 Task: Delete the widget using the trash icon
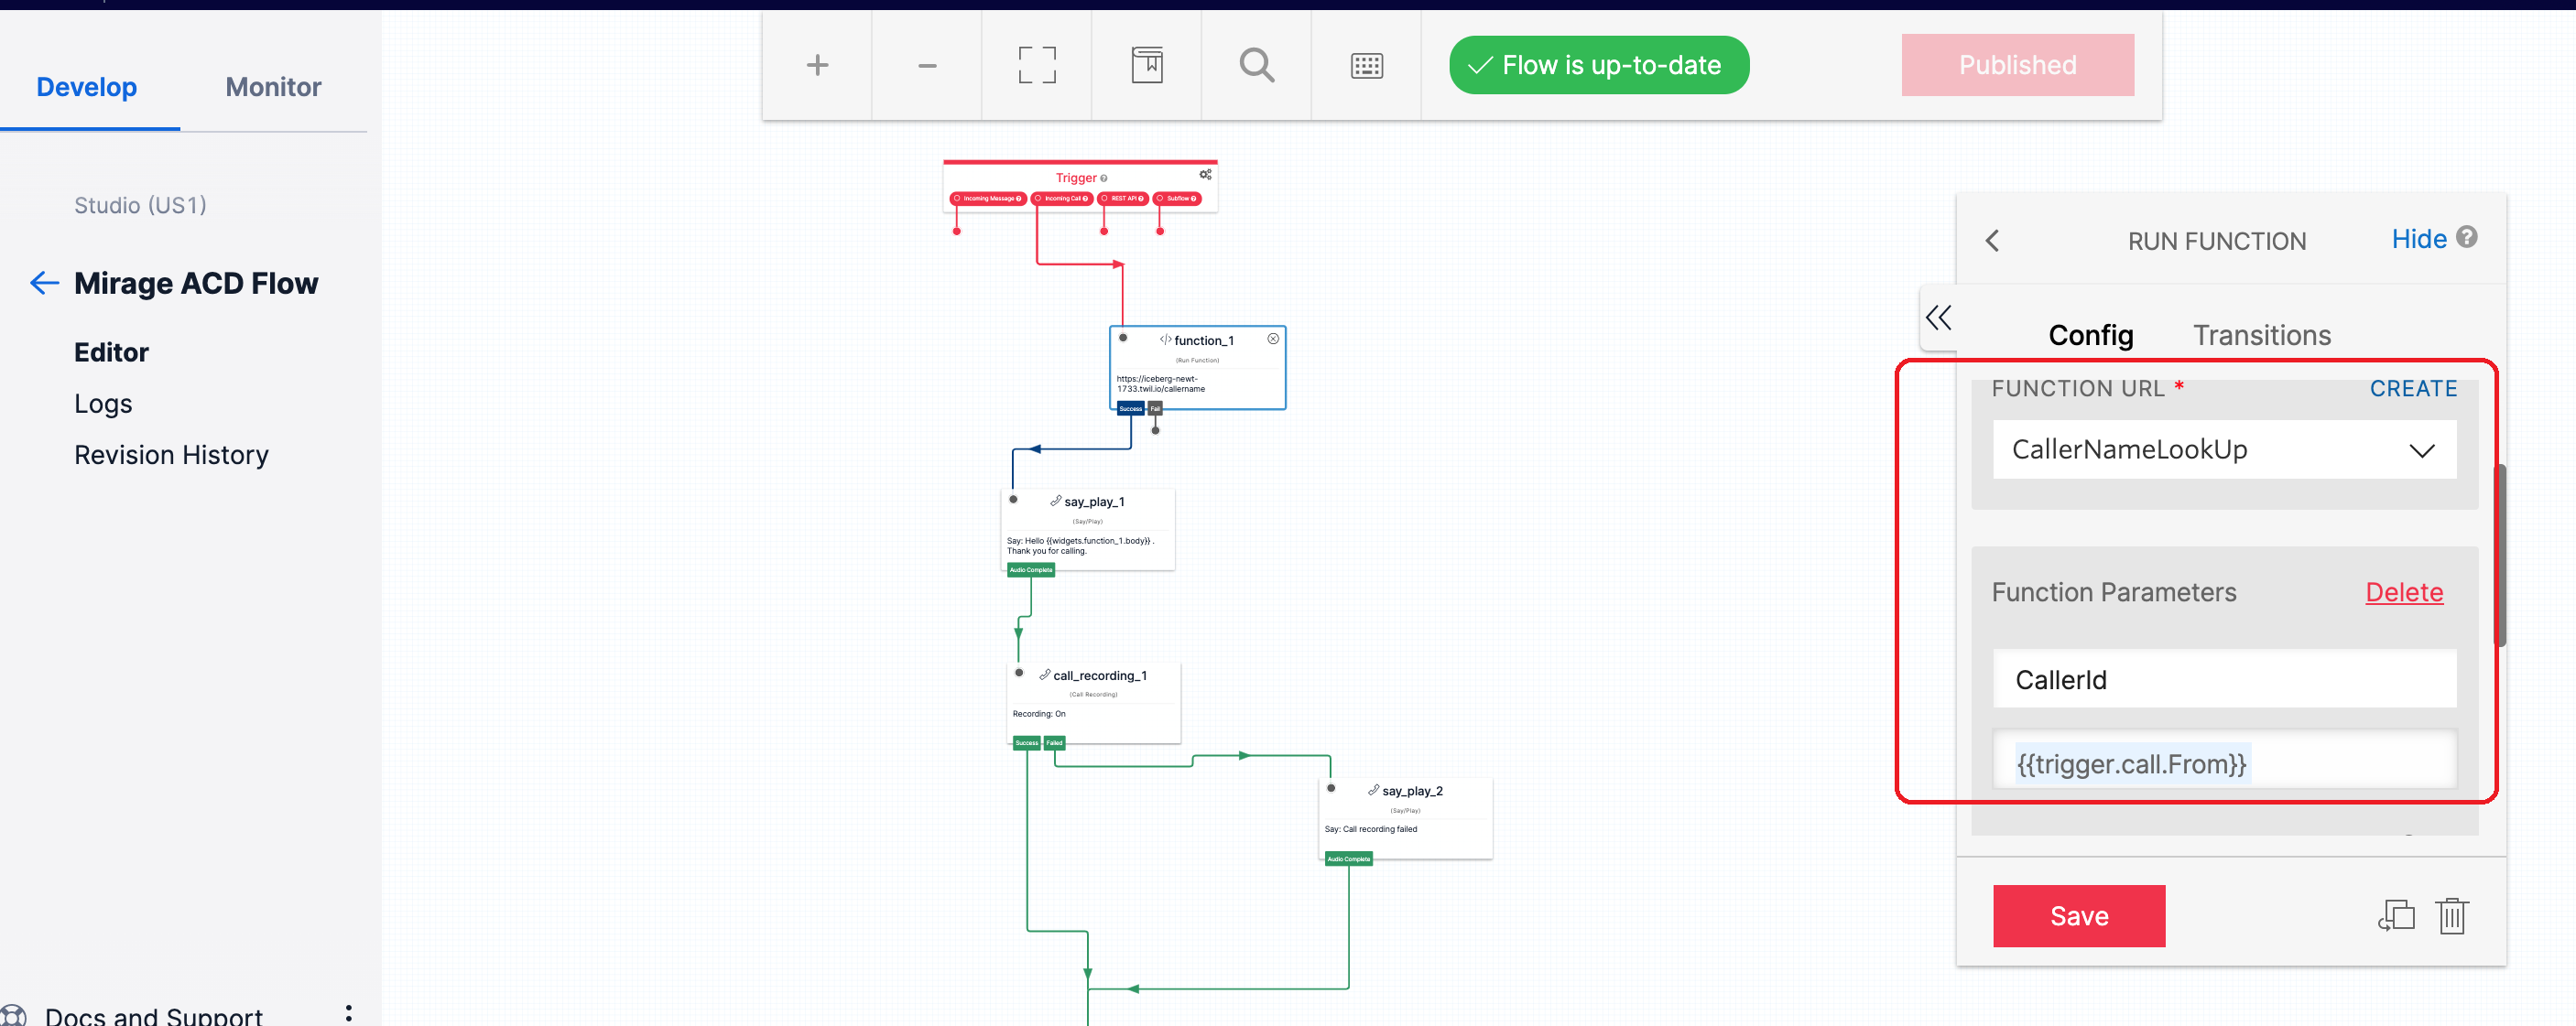2452,915
